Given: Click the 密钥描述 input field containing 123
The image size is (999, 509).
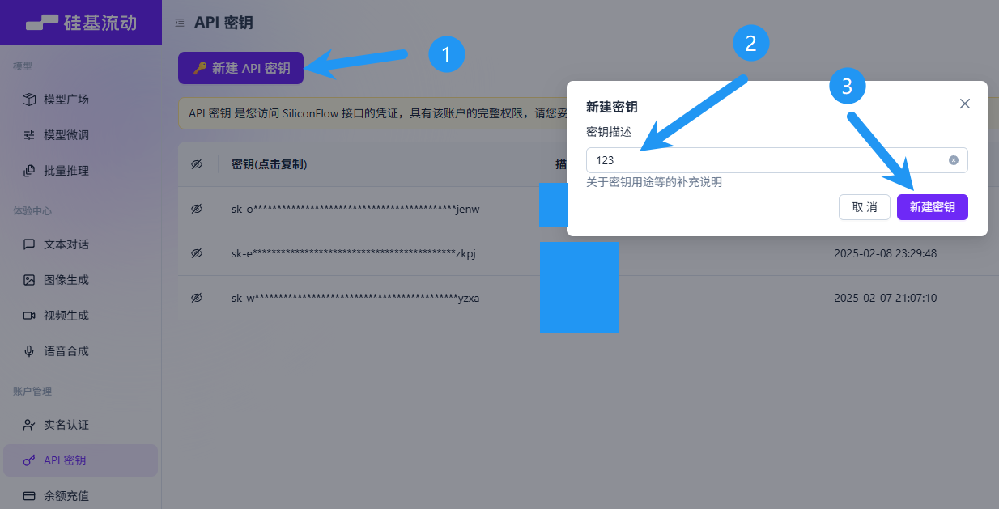Looking at the screenshot, I should (761, 160).
